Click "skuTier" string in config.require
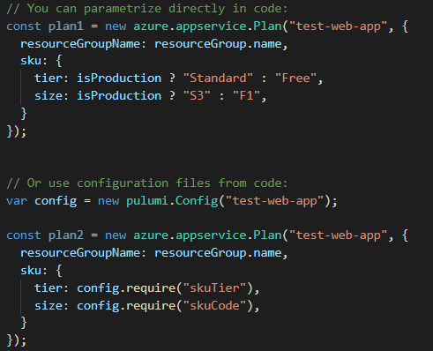 point(214,288)
